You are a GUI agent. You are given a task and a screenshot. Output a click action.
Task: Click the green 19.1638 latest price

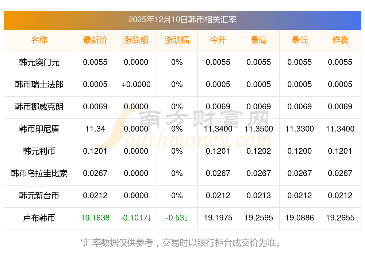tap(95, 218)
